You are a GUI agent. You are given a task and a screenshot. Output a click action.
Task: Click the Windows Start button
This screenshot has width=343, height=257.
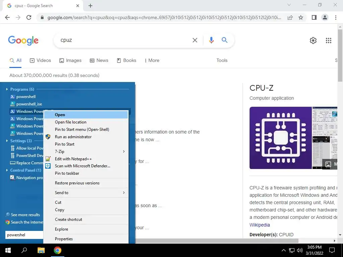pyautogui.click(x=8, y=250)
